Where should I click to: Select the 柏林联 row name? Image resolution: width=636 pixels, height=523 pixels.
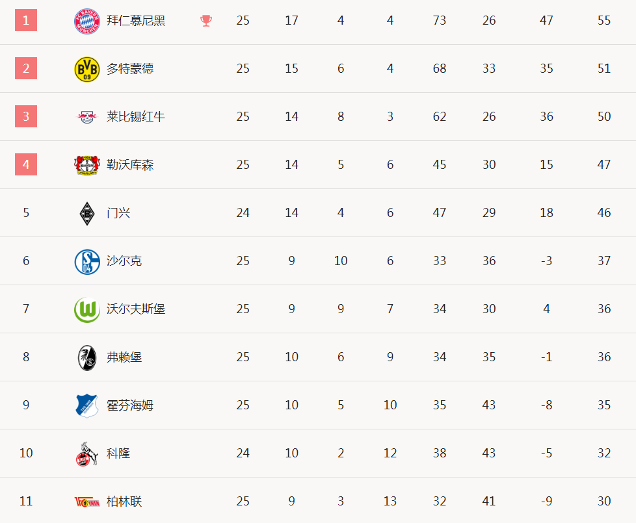(124, 502)
